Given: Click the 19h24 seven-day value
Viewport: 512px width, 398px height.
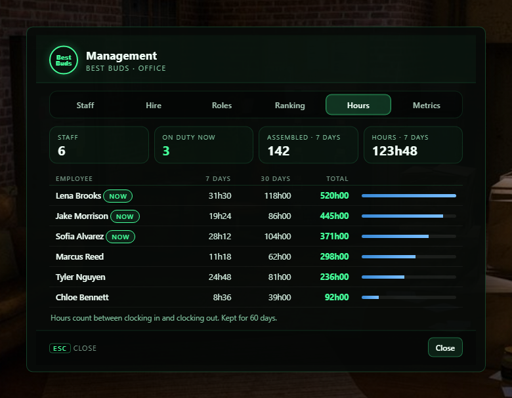Looking at the screenshot, I should coord(220,216).
